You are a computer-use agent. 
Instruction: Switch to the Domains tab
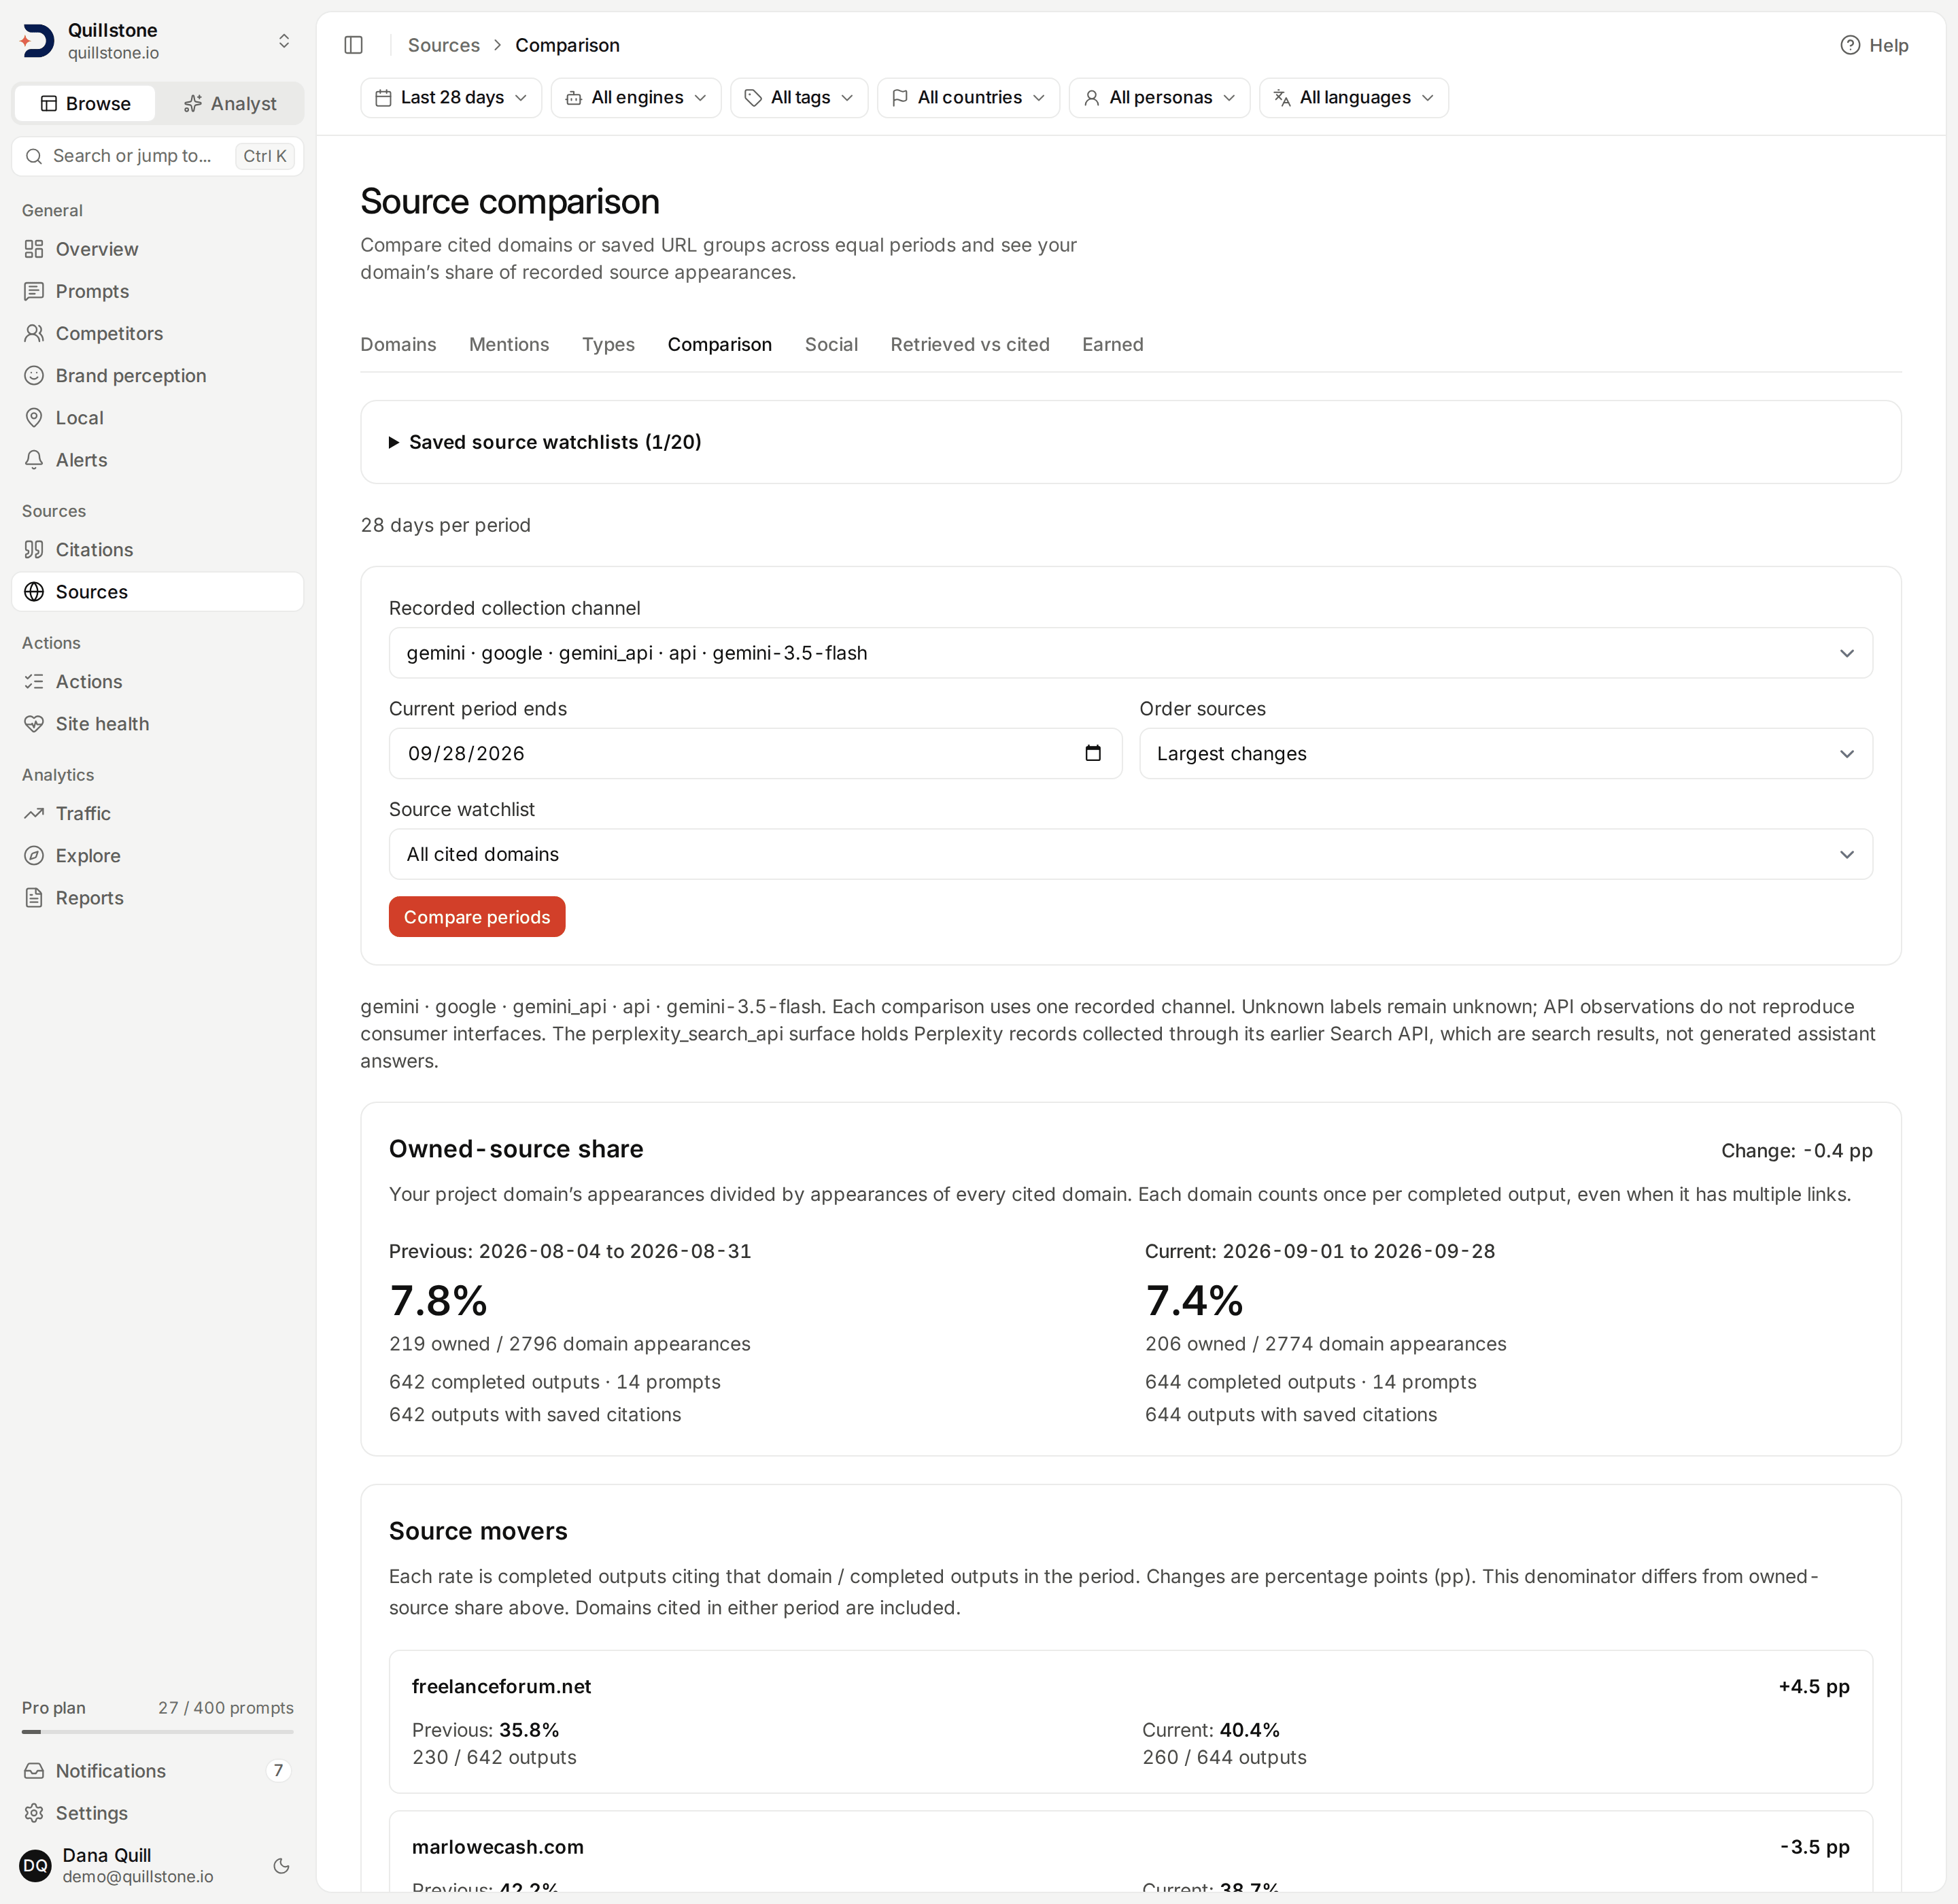click(398, 344)
